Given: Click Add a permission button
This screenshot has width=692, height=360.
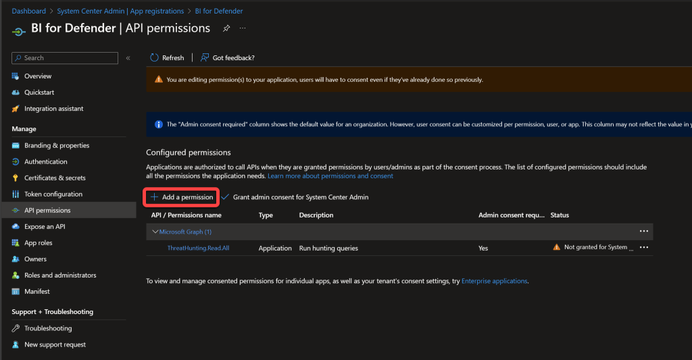Looking at the screenshot, I should pyautogui.click(x=182, y=197).
